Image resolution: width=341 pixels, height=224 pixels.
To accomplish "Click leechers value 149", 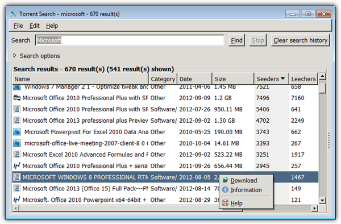I will pos(296,188).
